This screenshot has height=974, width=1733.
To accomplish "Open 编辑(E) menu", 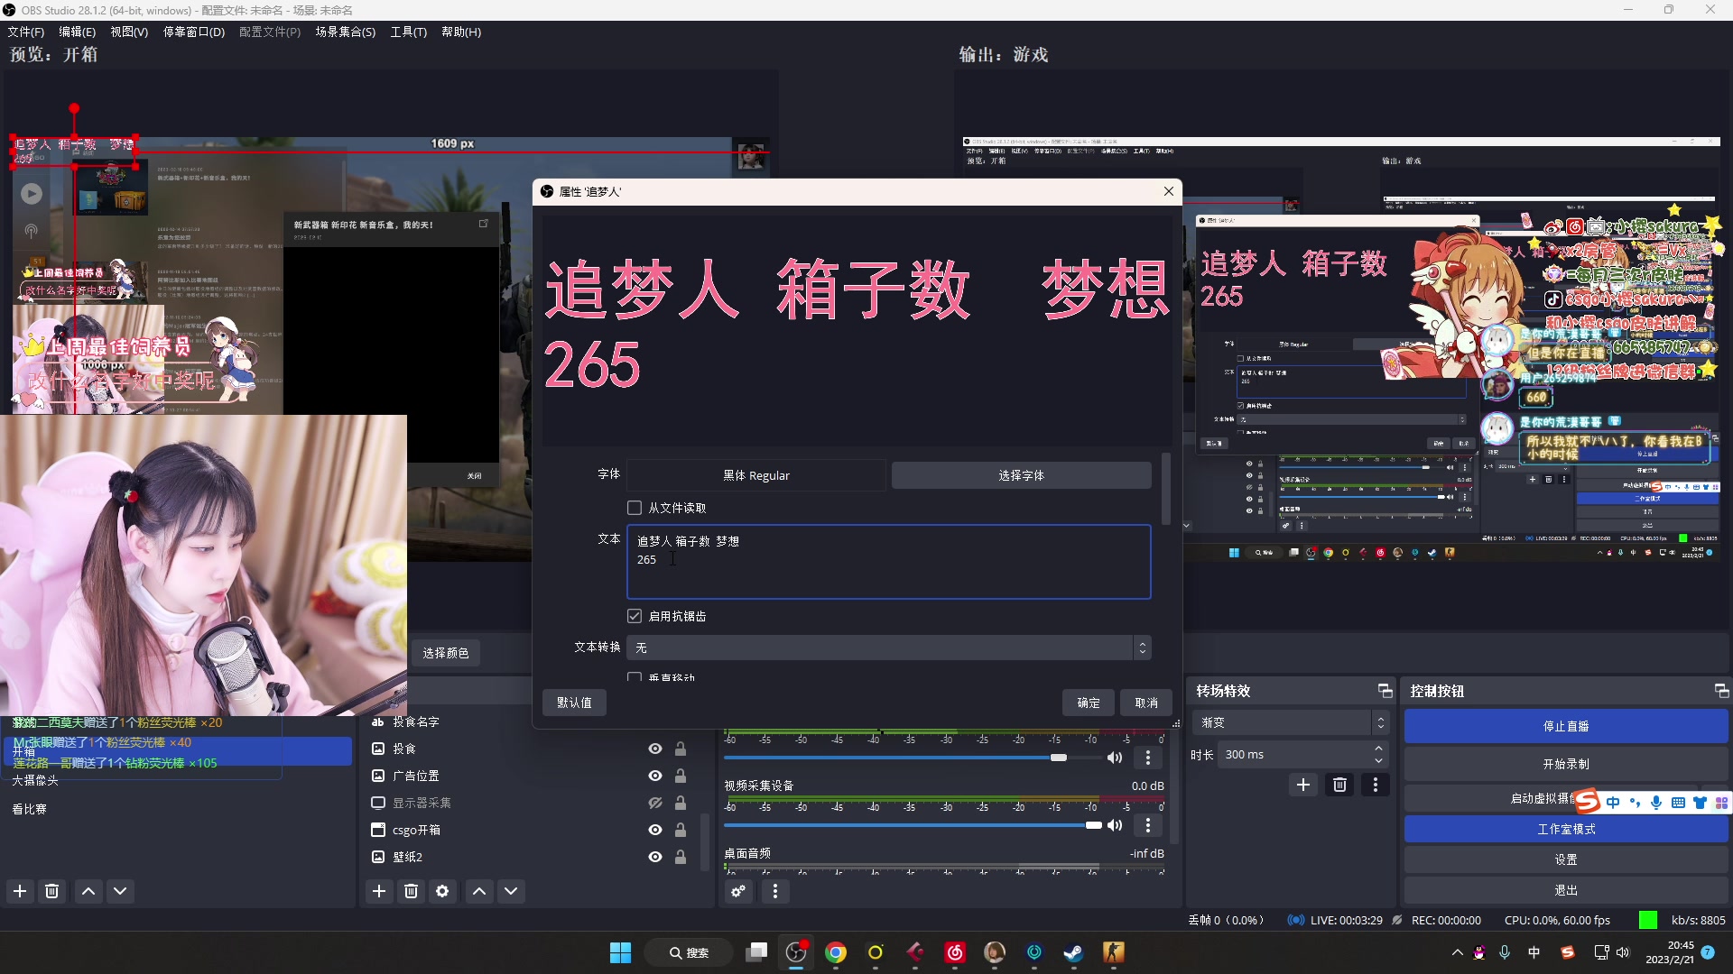I will point(77,32).
